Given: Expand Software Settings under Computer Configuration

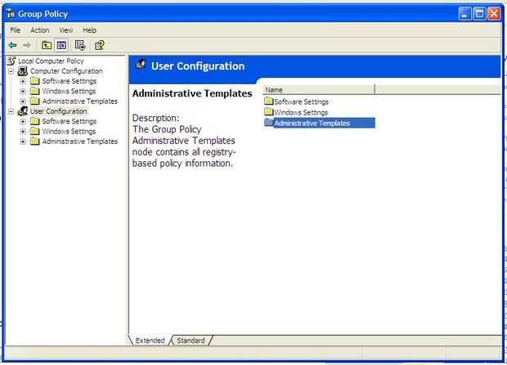Looking at the screenshot, I should click(x=23, y=81).
